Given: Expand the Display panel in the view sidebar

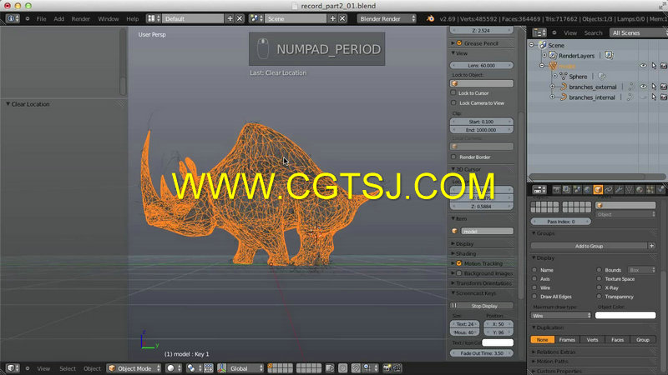Looking at the screenshot, I should (x=453, y=243).
